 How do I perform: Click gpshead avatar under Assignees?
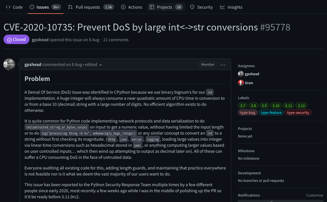point(241,74)
